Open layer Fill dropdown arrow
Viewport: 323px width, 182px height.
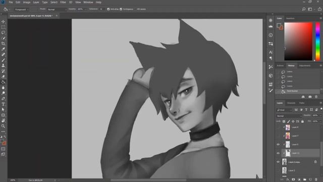[320, 121]
